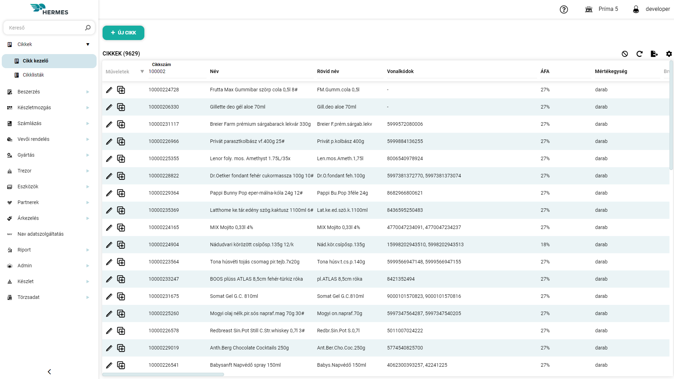Duplicate the Somat Gel G.C. 810ml article
This screenshot has height=379, width=674.
point(121,296)
